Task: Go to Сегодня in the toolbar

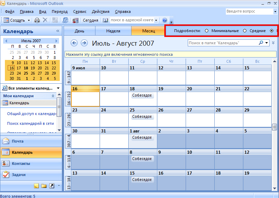Action: [x=91, y=20]
